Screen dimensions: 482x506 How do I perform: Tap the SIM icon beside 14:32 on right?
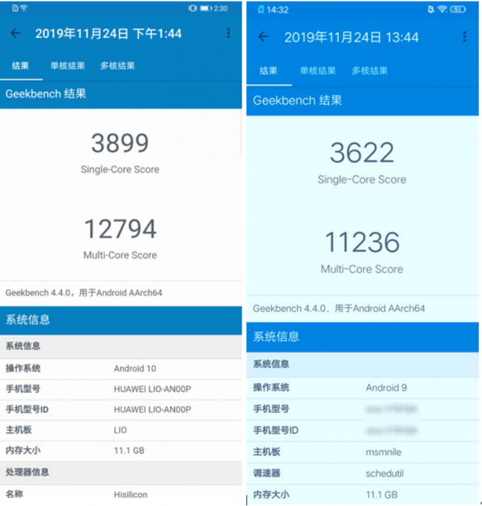tap(261, 10)
